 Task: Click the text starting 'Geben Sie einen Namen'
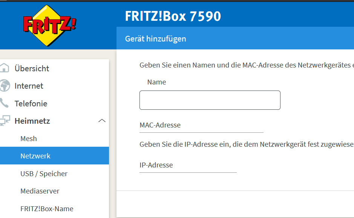point(247,65)
